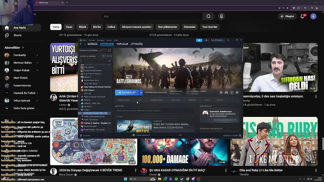324x182 pixels.
Task: Open Steam notifications bell
Action: point(206,40)
